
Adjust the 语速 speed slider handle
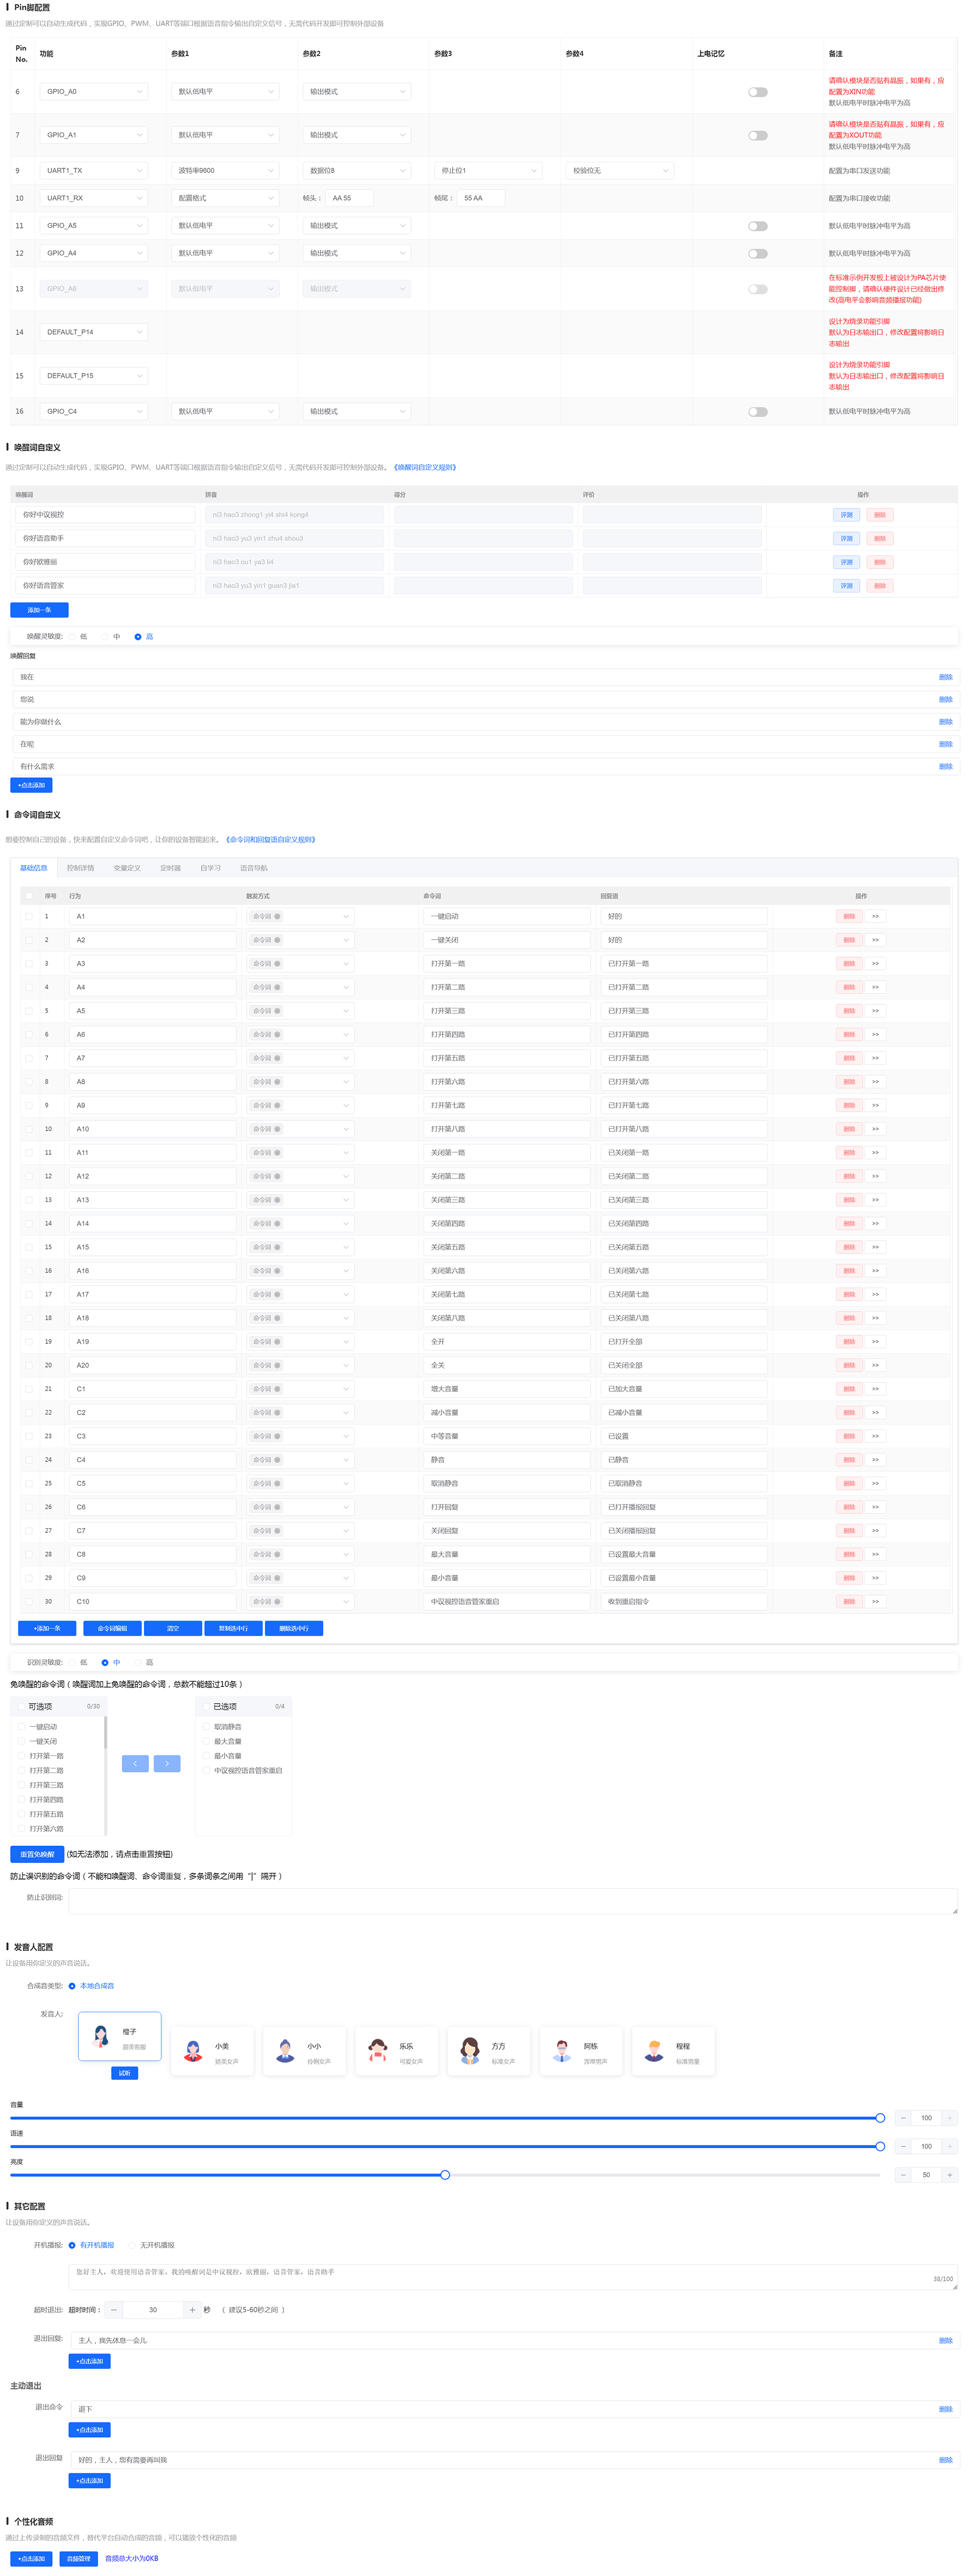click(x=880, y=2146)
